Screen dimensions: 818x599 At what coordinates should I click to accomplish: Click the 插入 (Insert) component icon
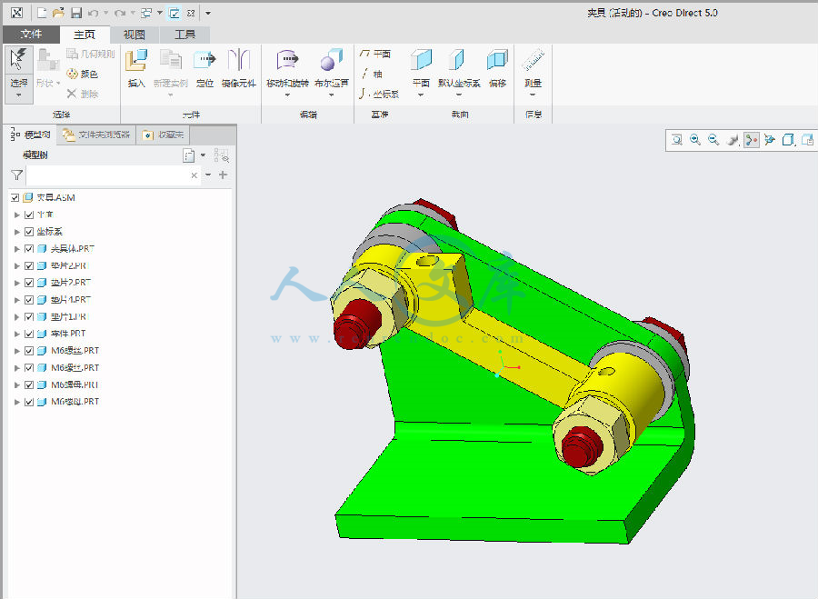136,60
